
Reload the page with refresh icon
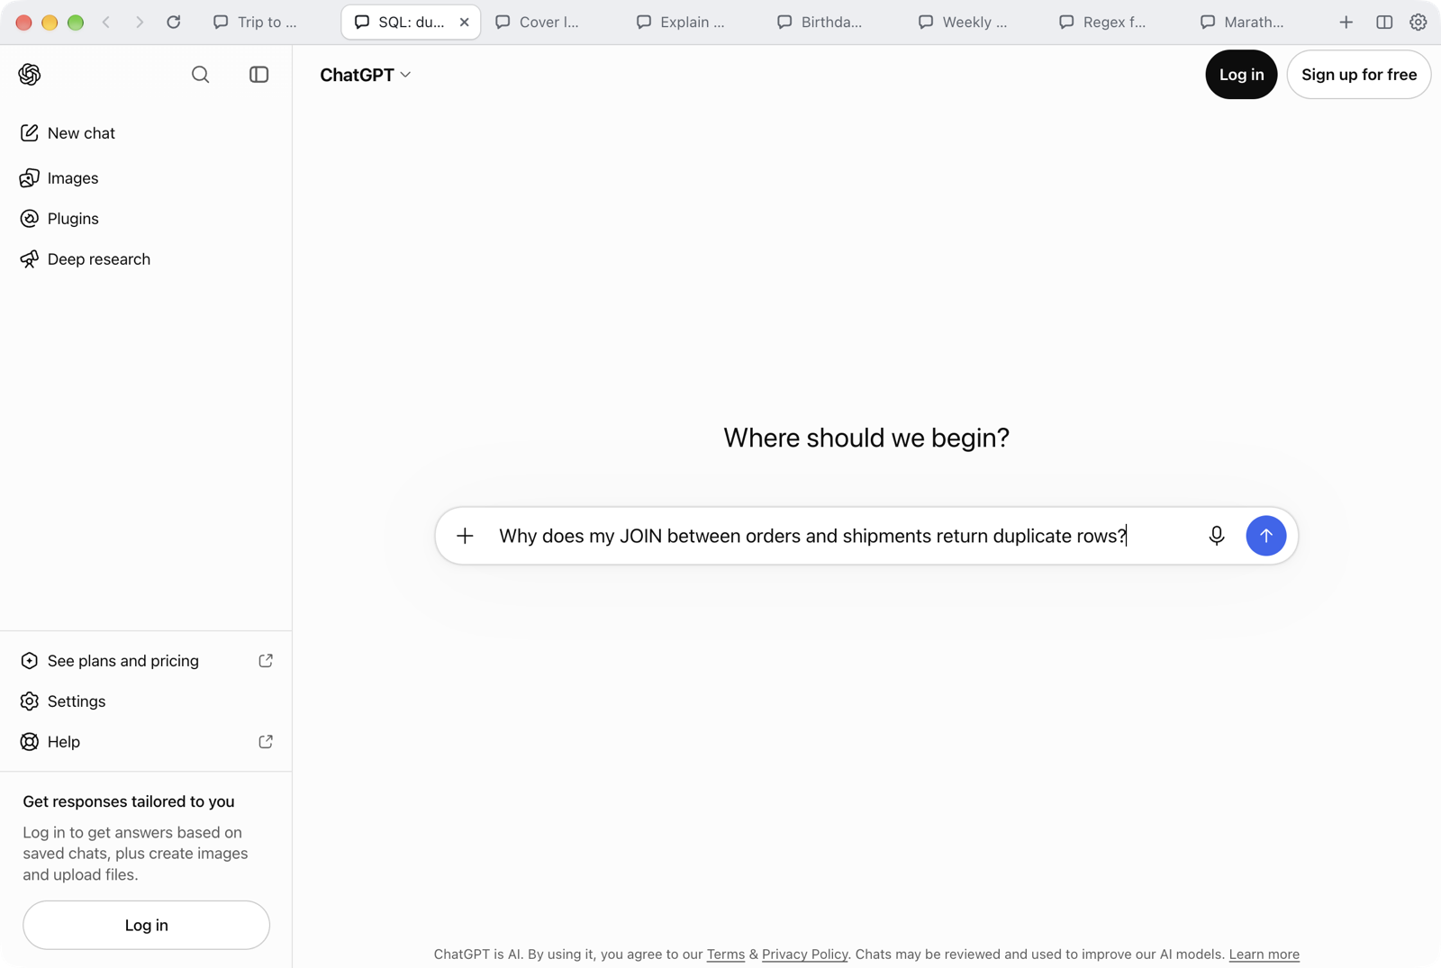(x=174, y=23)
